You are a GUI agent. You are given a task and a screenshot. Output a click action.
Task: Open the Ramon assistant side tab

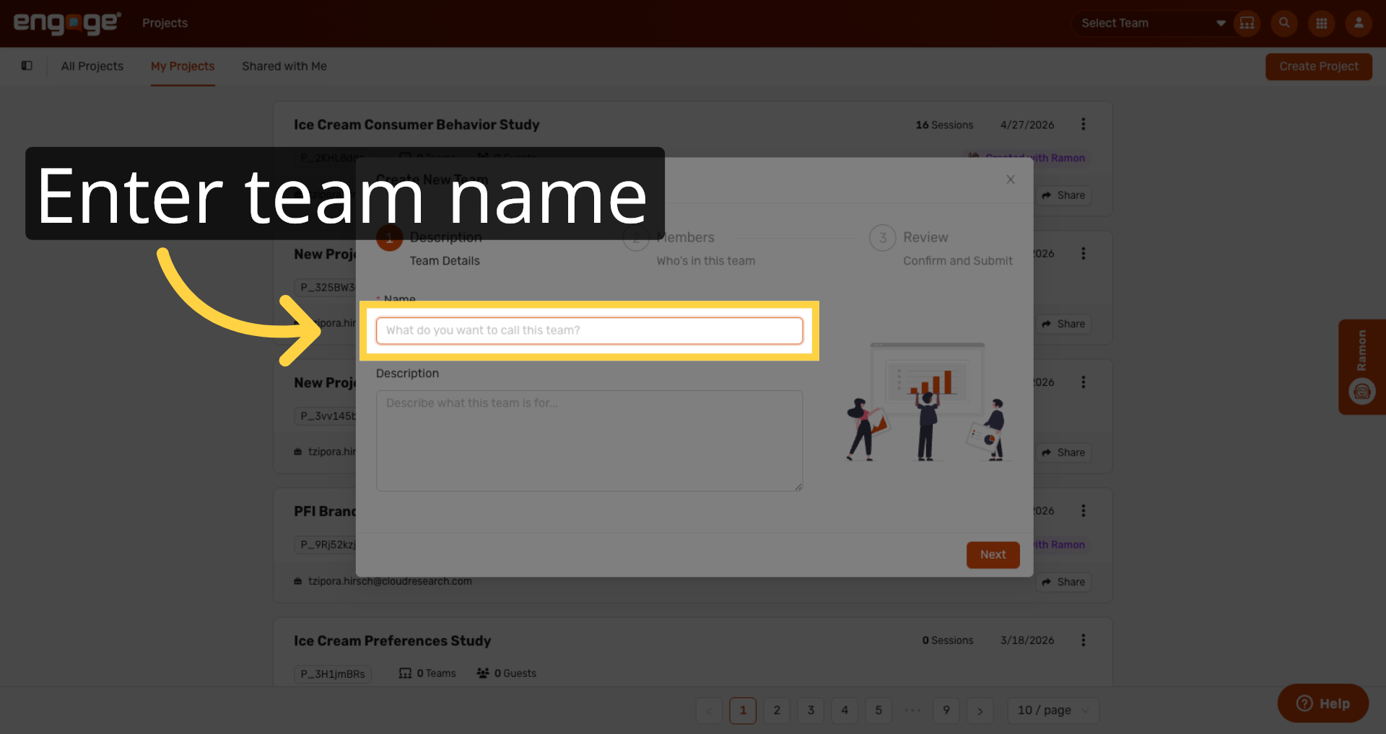tap(1361, 366)
